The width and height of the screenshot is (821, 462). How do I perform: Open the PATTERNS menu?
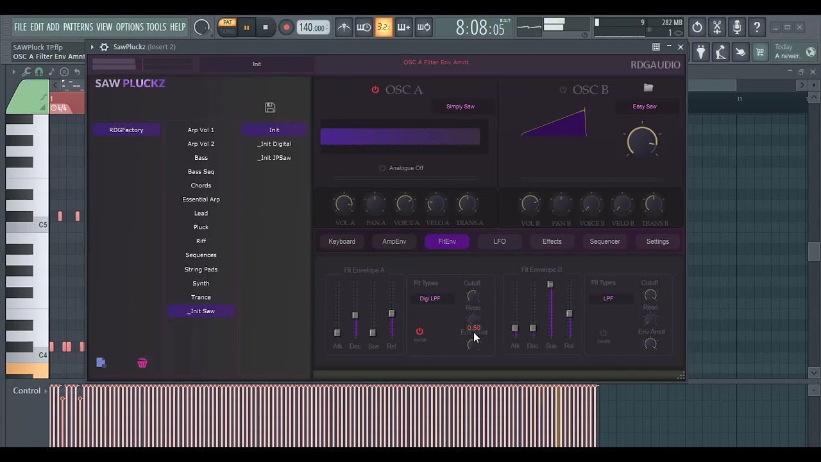(78, 27)
